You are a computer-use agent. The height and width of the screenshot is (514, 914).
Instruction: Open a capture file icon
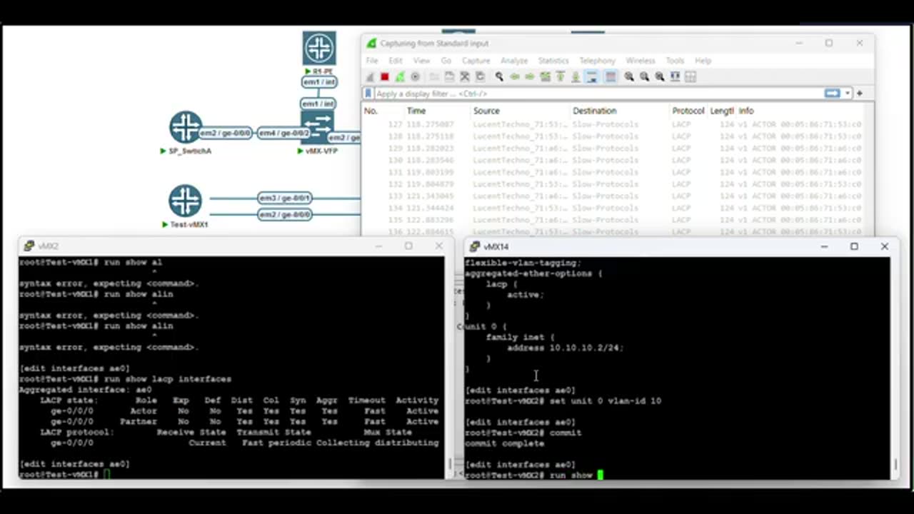(433, 76)
